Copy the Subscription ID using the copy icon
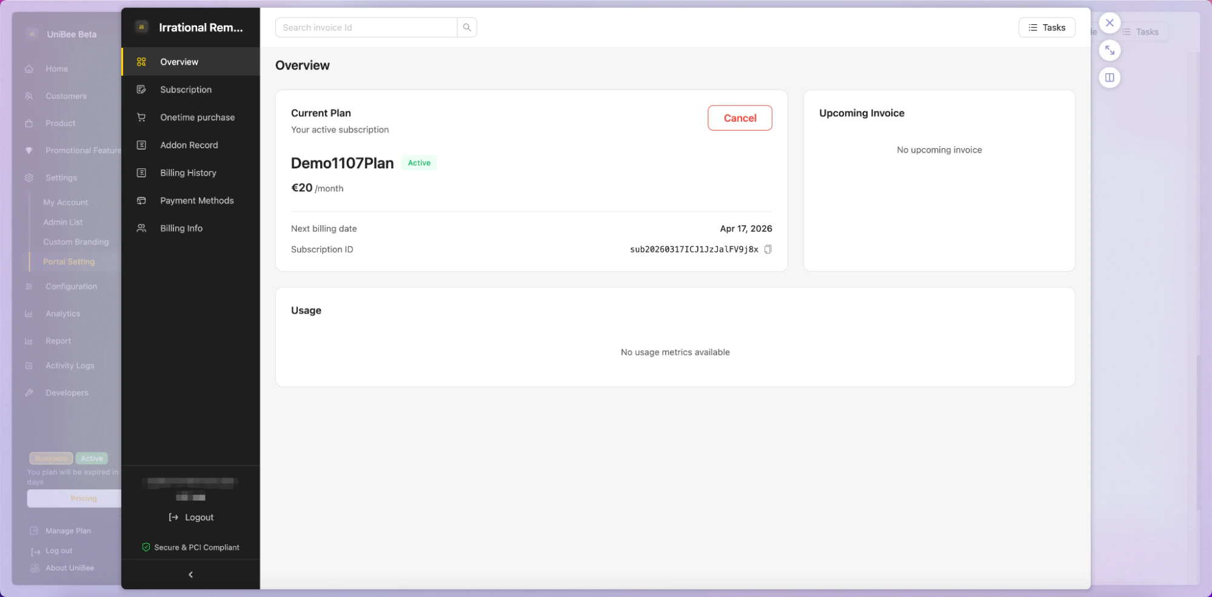This screenshot has width=1212, height=597. click(x=768, y=249)
